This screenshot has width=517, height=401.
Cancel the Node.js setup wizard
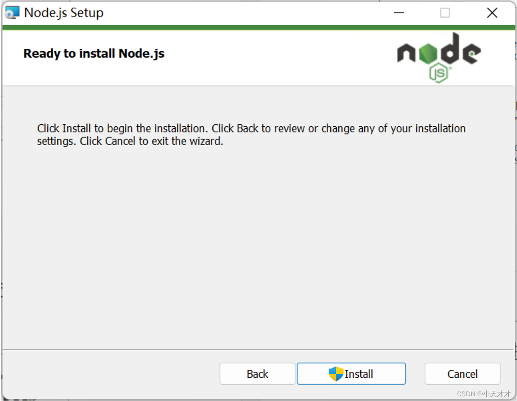[x=463, y=374]
